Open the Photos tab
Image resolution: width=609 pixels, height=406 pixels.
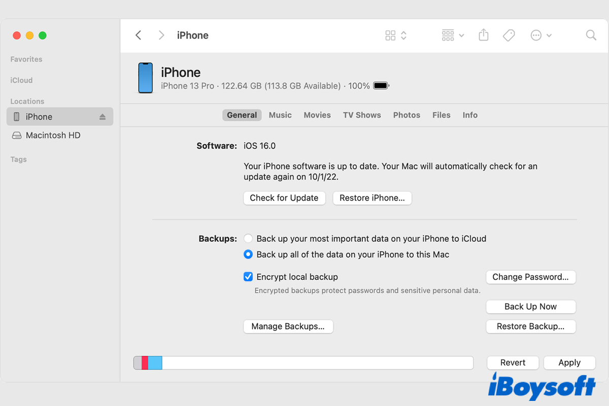pyautogui.click(x=407, y=115)
